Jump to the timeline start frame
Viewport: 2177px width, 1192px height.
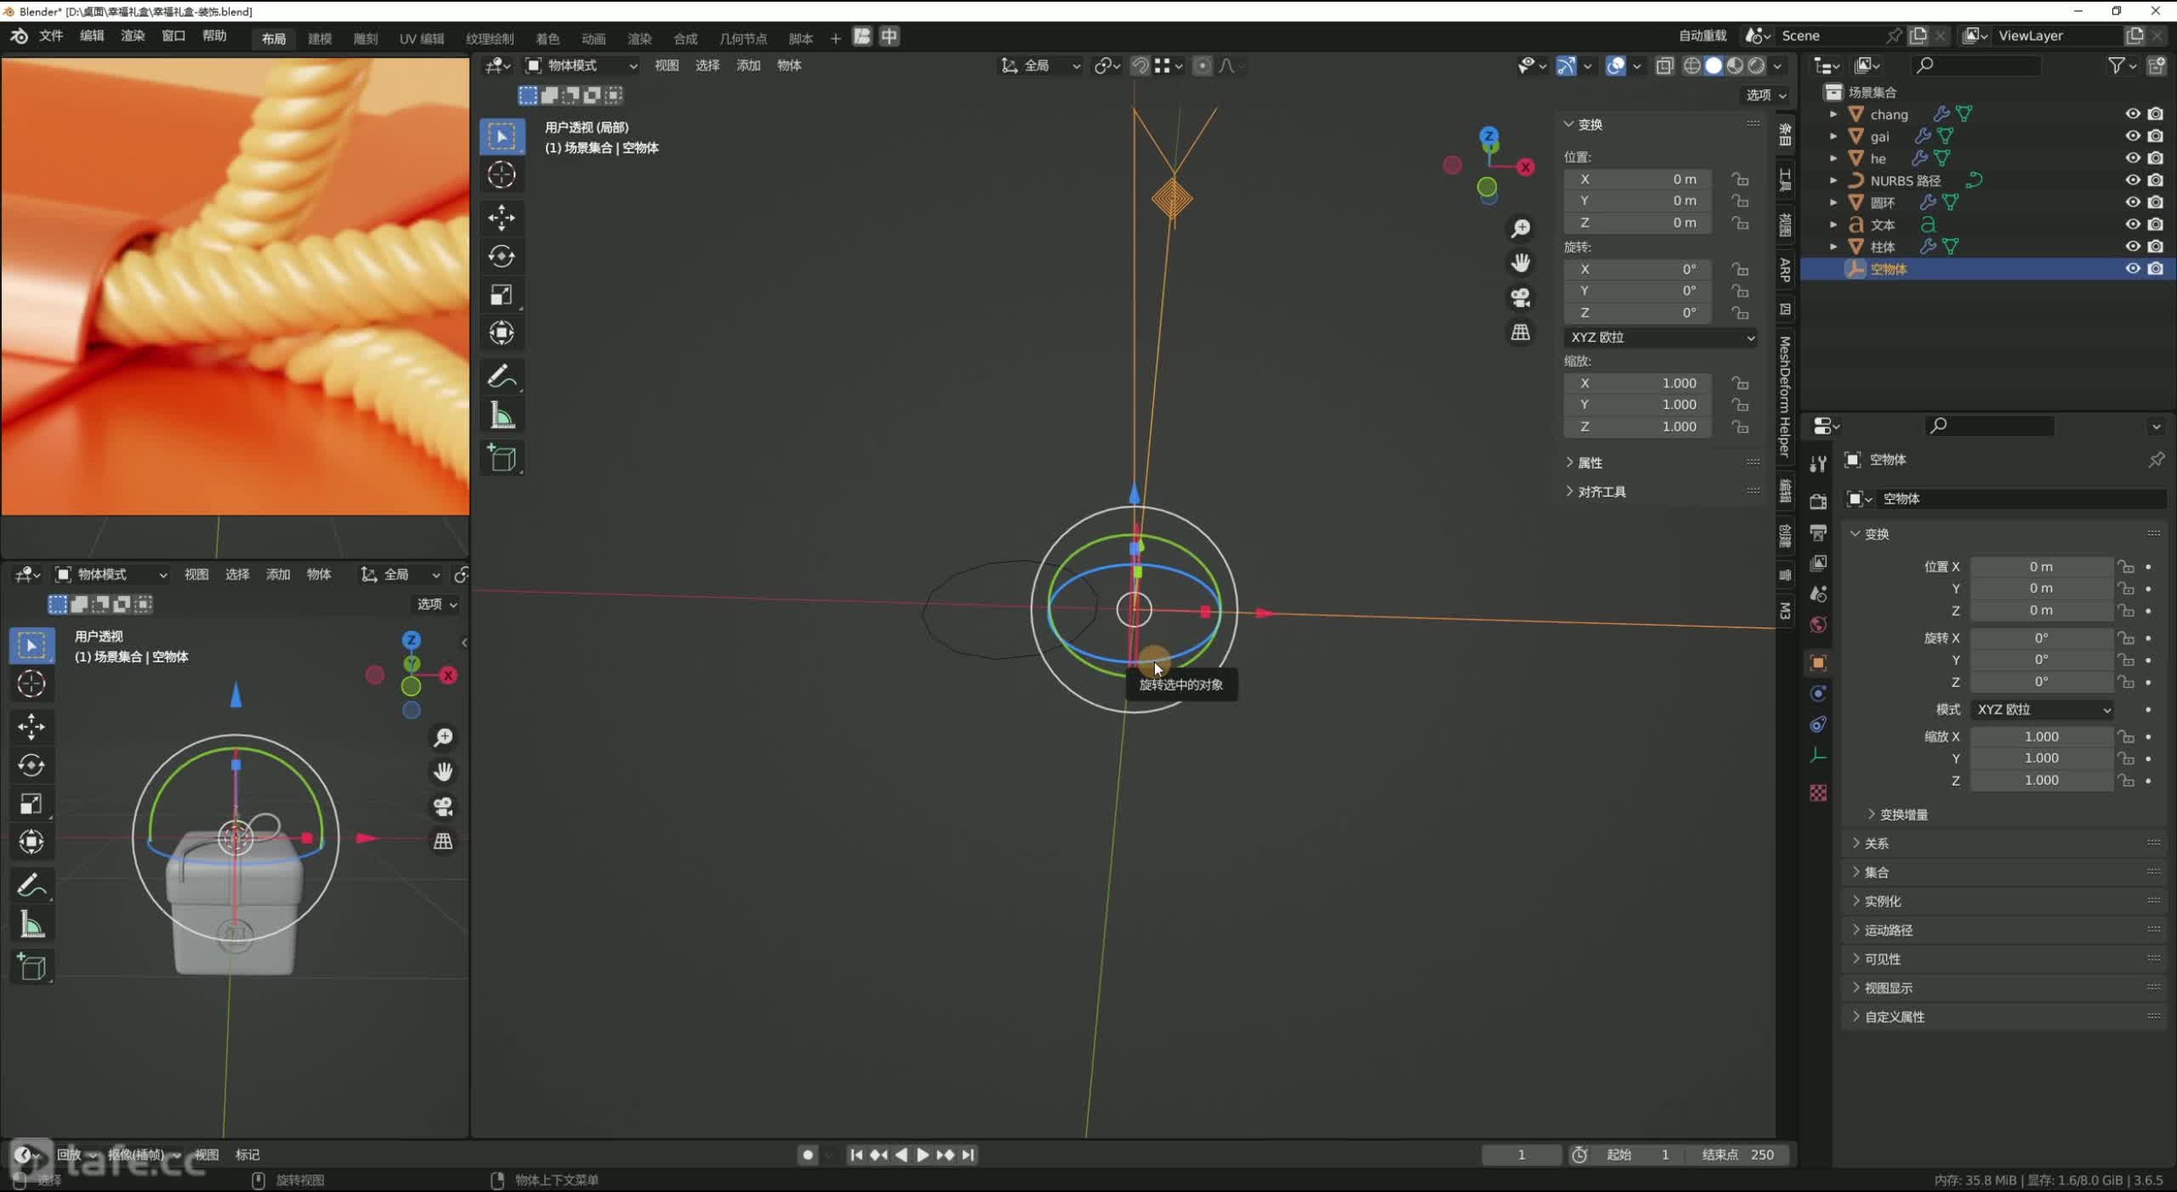[x=856, y=1155]
